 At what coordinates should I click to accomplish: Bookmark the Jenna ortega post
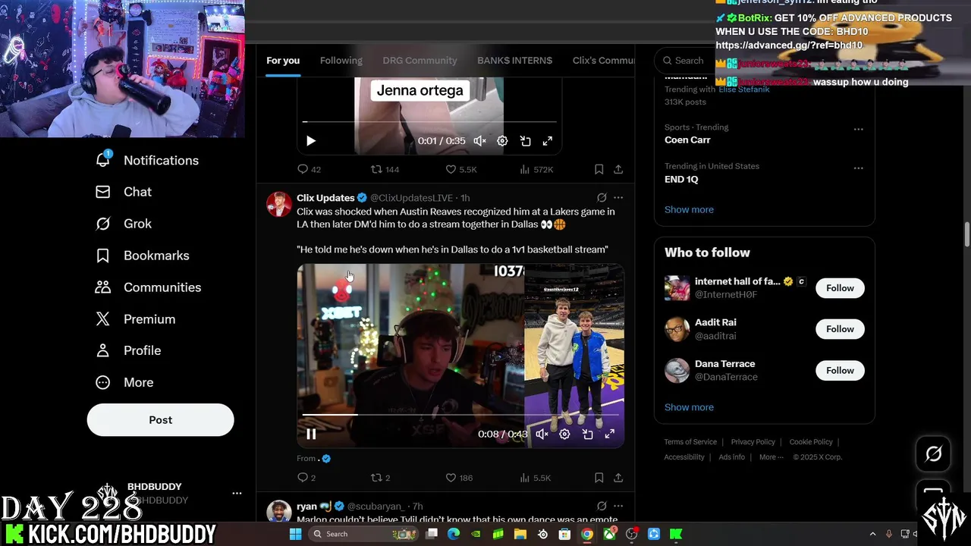click(599, 169)
